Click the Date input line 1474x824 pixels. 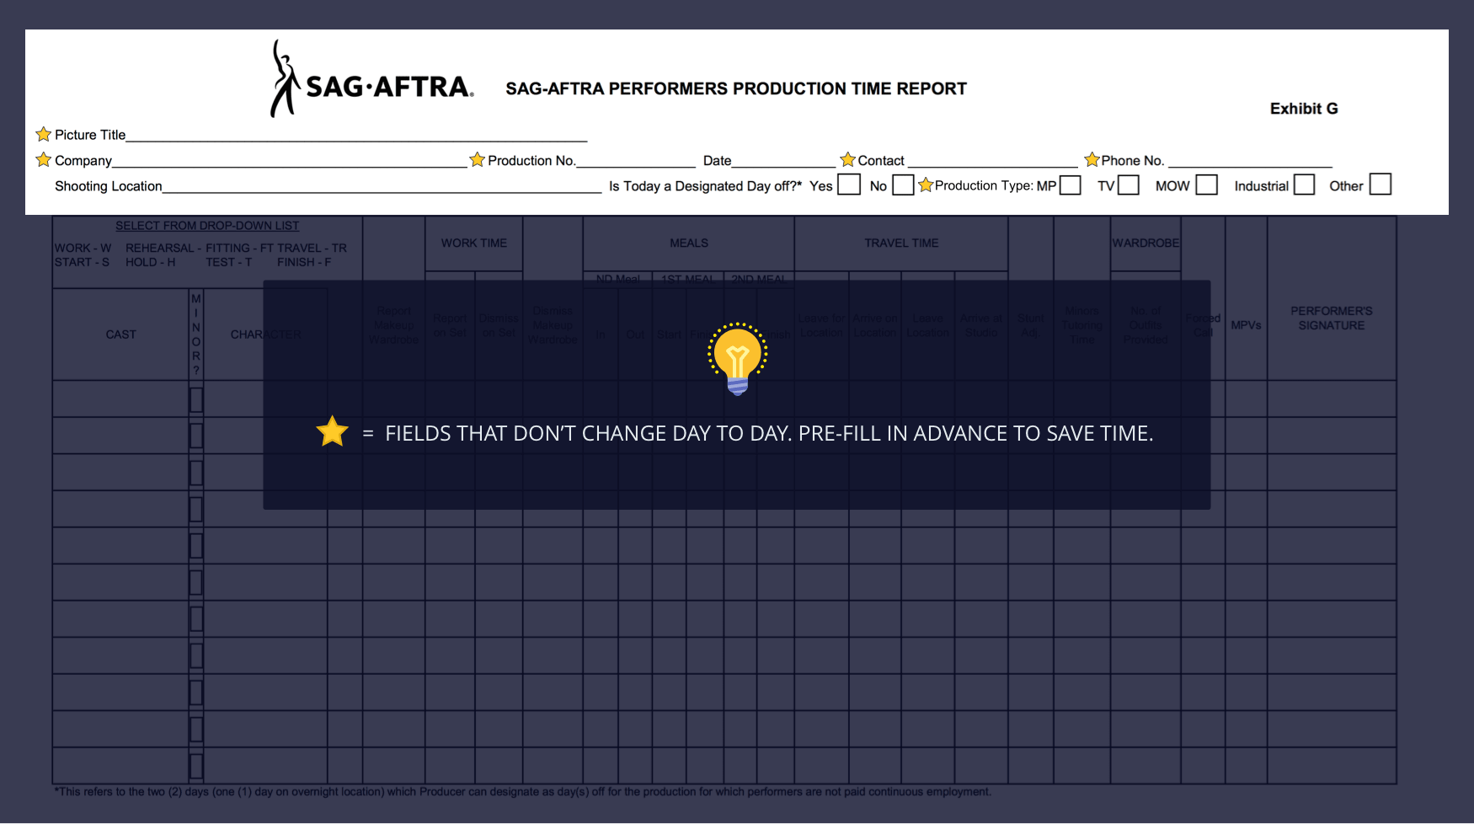pos(783,160)
